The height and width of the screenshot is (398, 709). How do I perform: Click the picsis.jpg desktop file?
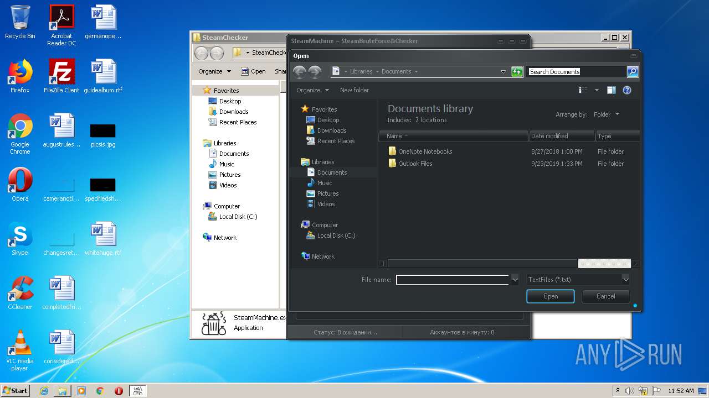(103, 135)
